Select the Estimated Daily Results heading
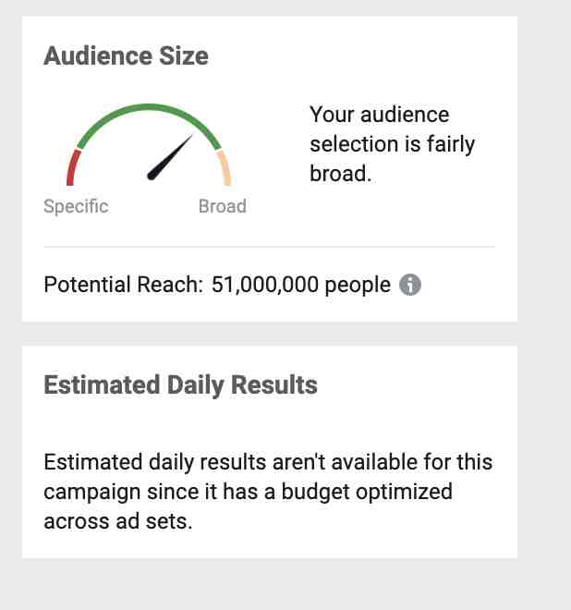The image size is (571, 610). (x=180, y=385)
